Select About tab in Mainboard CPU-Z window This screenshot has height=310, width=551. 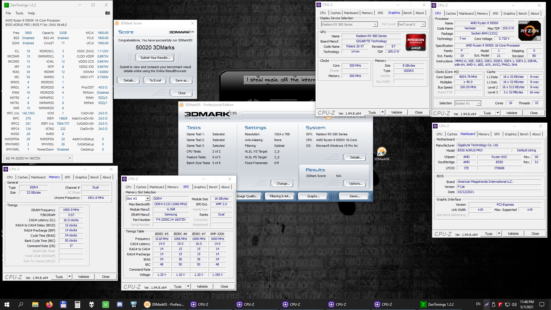click(x=536, y=134)
